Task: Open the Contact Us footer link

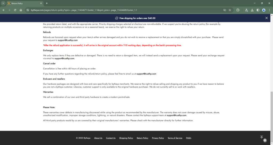Action: click(x=111, y=138)
